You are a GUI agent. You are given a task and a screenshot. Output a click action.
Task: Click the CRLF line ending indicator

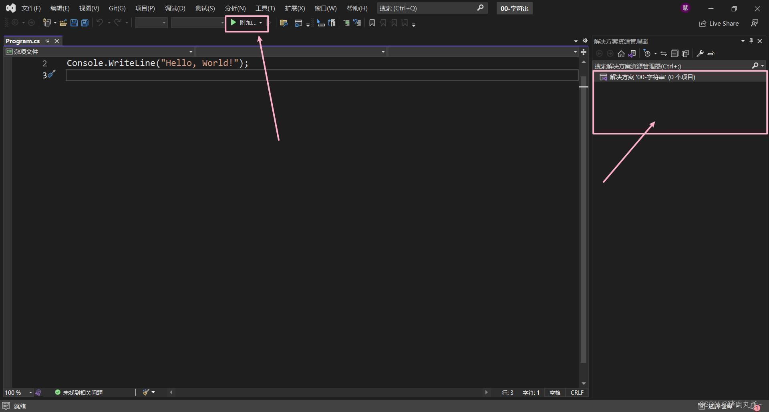[577, 393]
